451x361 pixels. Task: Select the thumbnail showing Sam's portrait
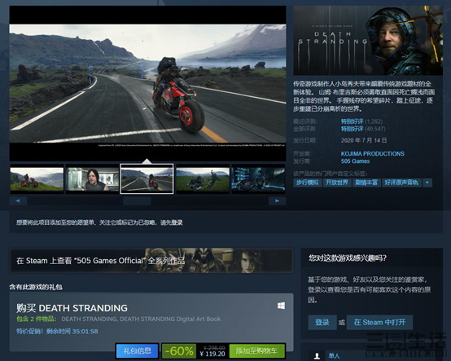(x=92, y=178)
